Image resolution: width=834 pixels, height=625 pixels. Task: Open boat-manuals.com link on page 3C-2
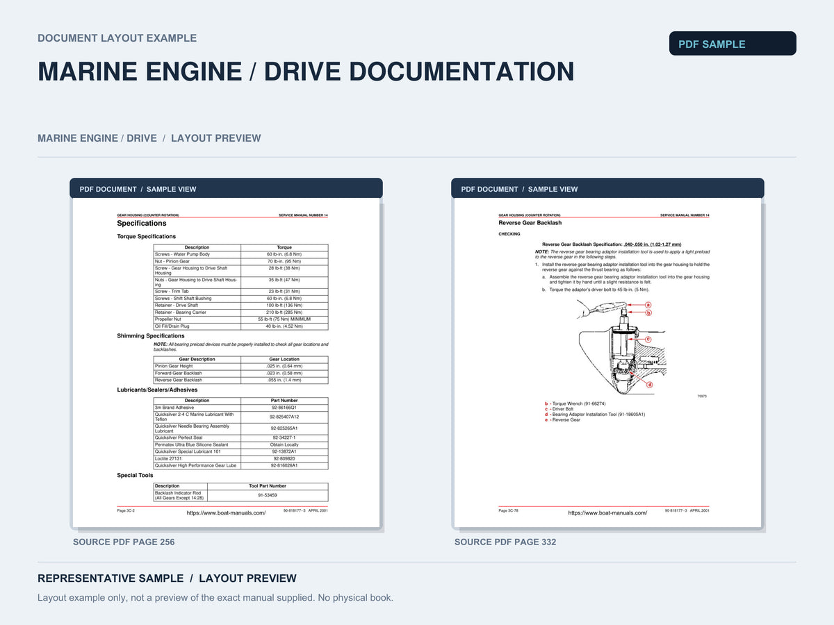pyautogui.click(x=226, y=512)
